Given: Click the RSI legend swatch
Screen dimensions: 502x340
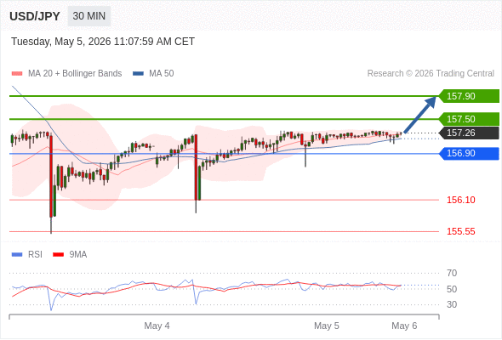Looking at the screenshot, I should click(x=17, y=255).
